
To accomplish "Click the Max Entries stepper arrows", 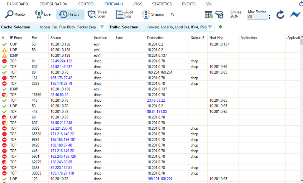I will point(269,17).
